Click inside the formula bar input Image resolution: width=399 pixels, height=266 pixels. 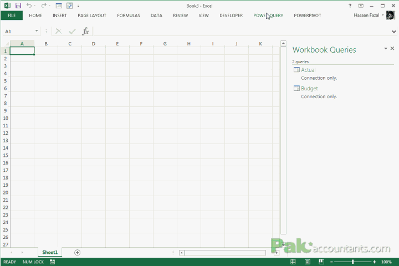[242, 32]
